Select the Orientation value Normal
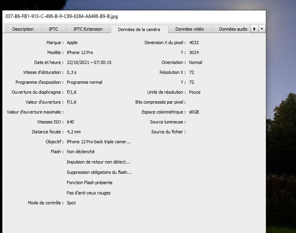The height and width of the screenshot is (233, 296). (x=196, y=62)
